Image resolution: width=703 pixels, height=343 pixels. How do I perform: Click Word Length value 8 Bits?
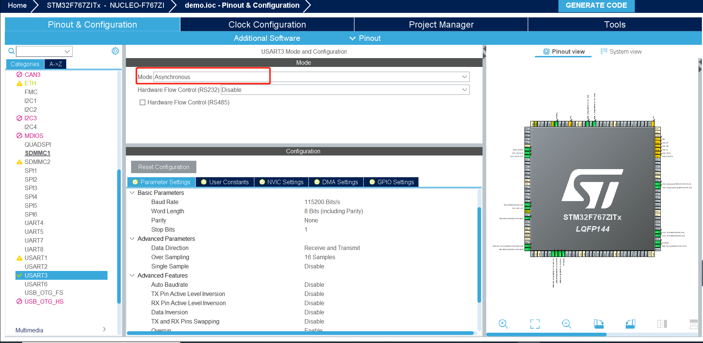point(333,211)
